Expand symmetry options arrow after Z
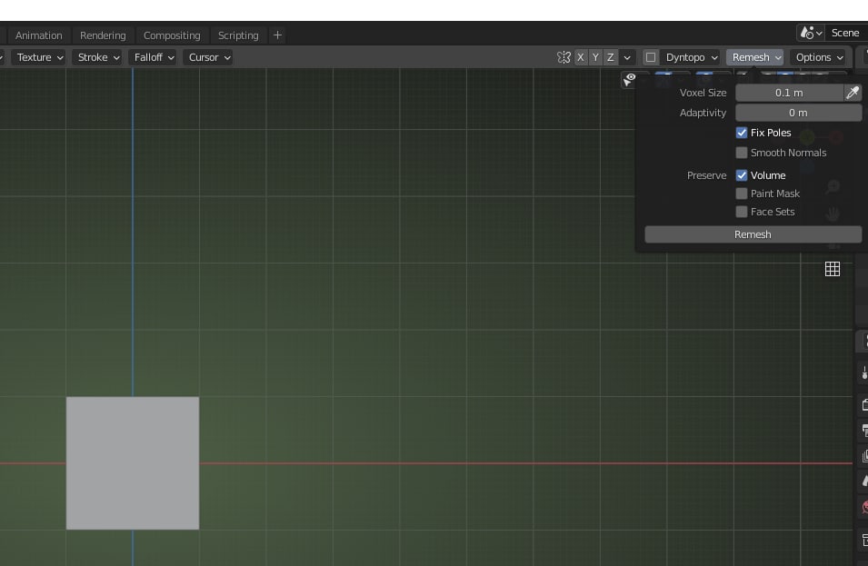This screenshot has height=566, width=868. pyautogui.click(x=626, y=57)
